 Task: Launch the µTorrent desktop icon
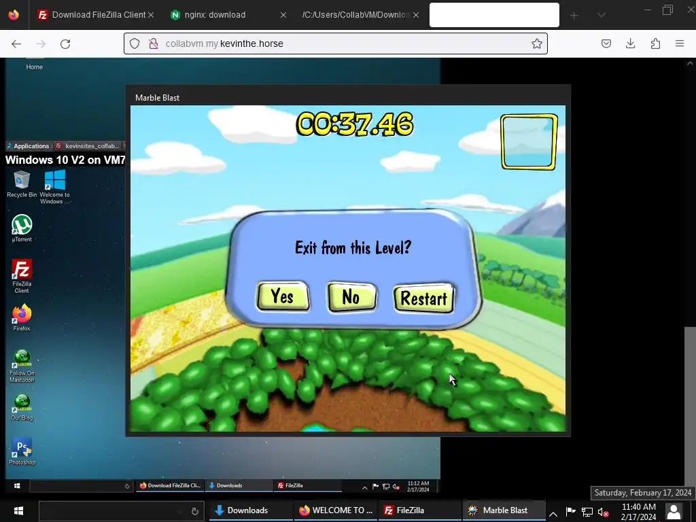click(x=22, y=228)
